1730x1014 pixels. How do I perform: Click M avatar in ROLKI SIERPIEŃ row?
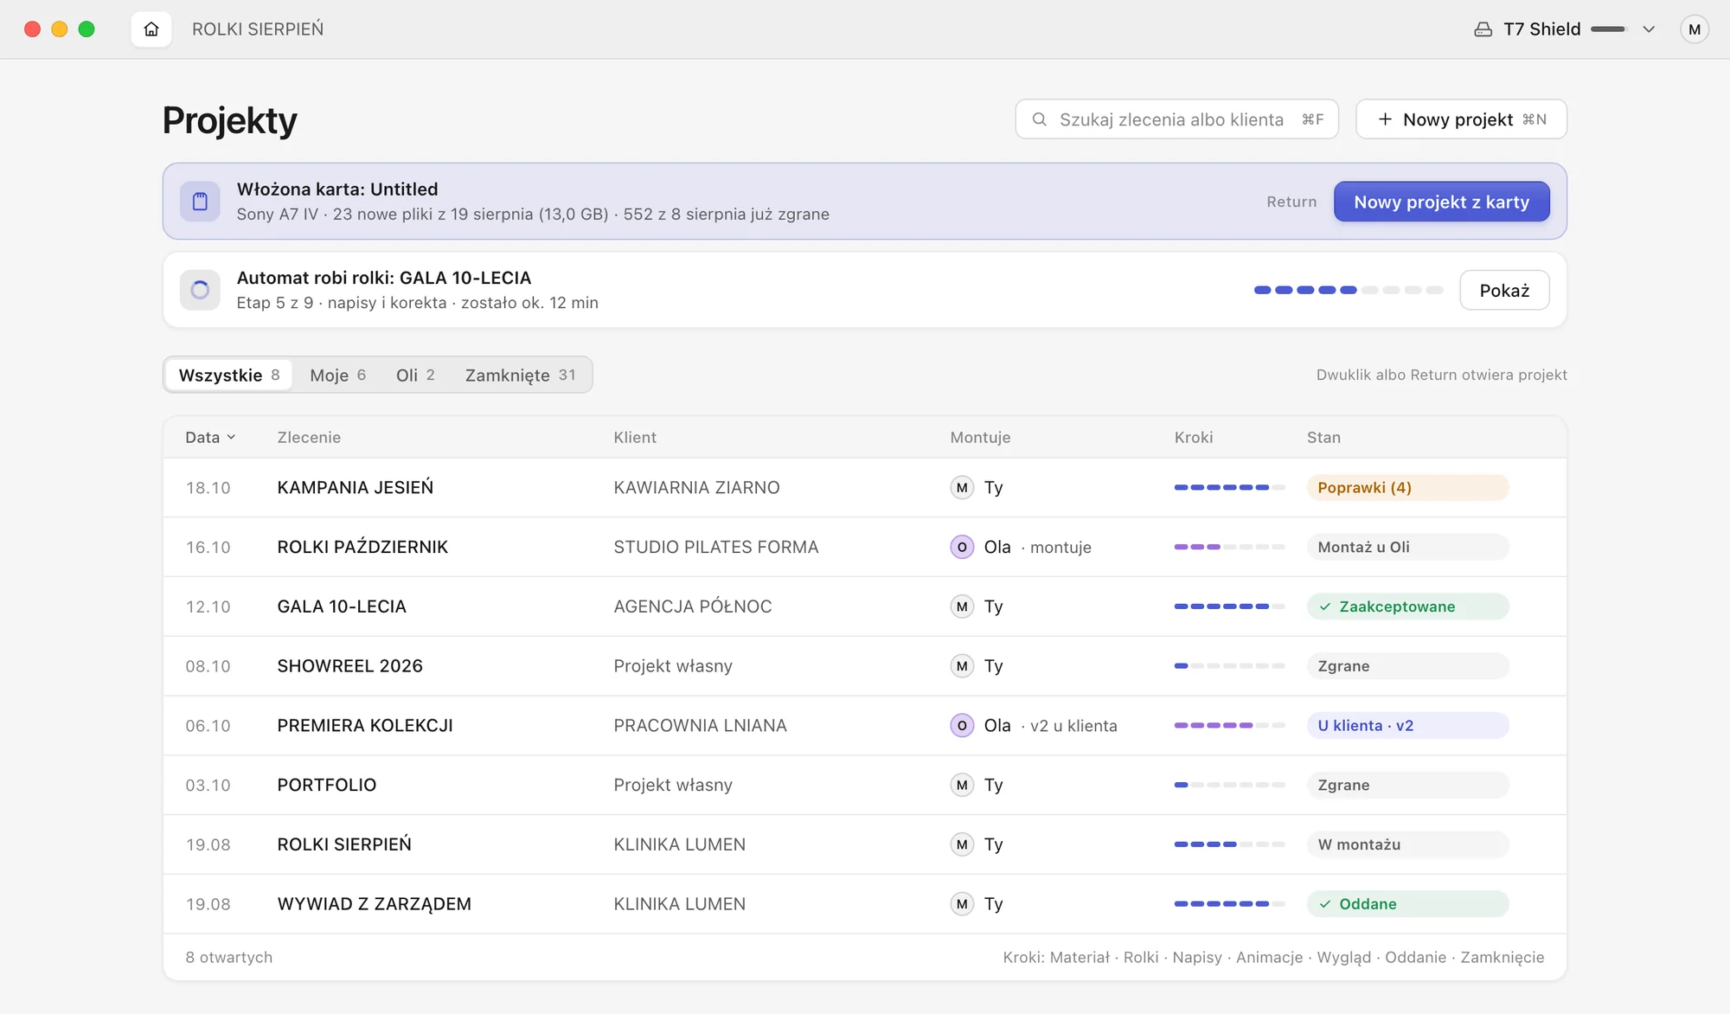coord(962,844)
